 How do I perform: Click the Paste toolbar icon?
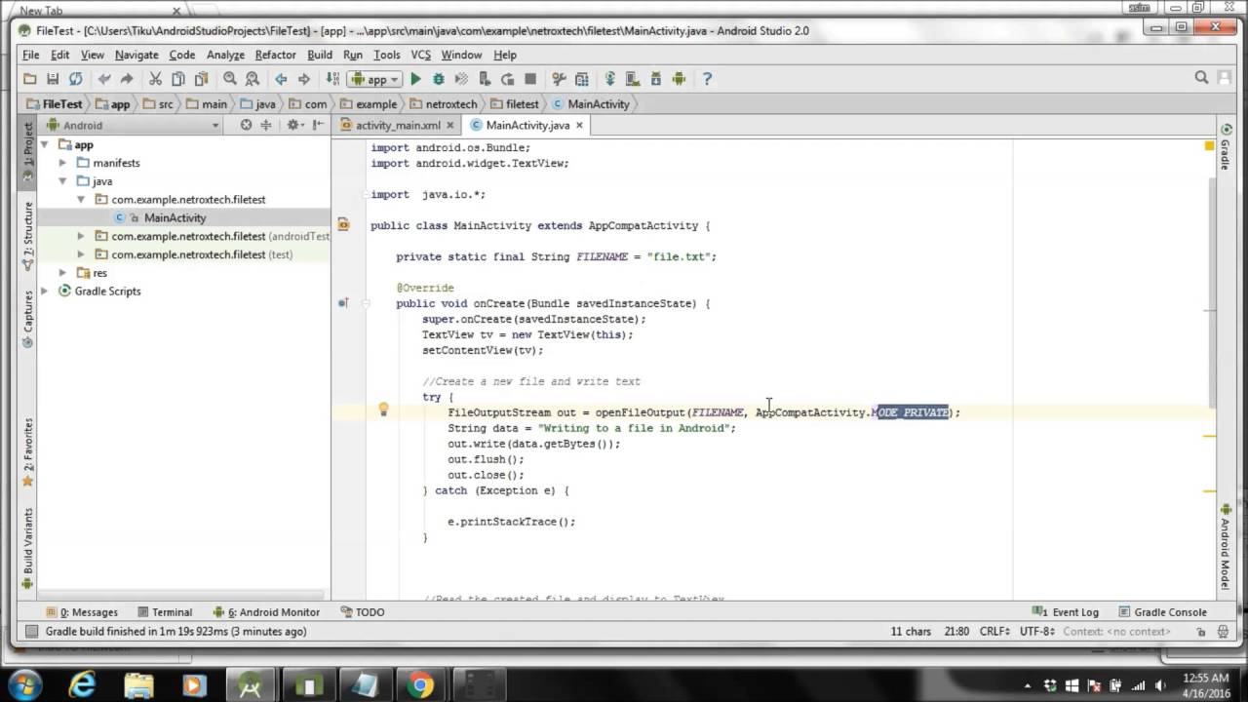(x=201, y=79)
